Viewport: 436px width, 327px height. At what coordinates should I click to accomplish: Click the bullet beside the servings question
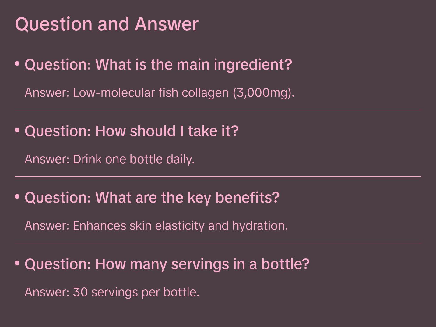click(x=17, y=263)
